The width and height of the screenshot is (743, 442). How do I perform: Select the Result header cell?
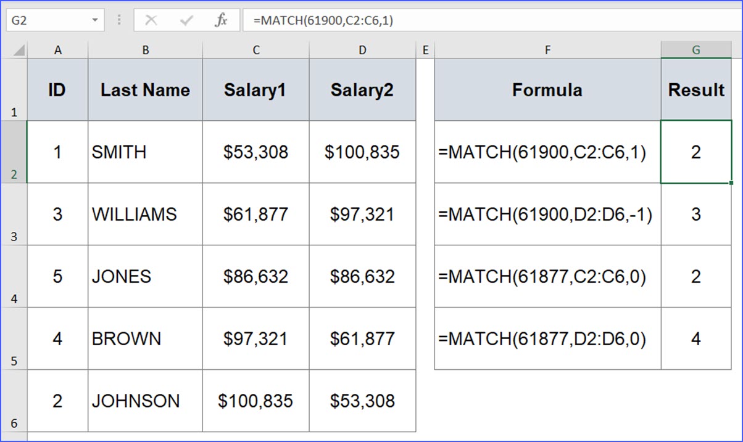(696, 90)
